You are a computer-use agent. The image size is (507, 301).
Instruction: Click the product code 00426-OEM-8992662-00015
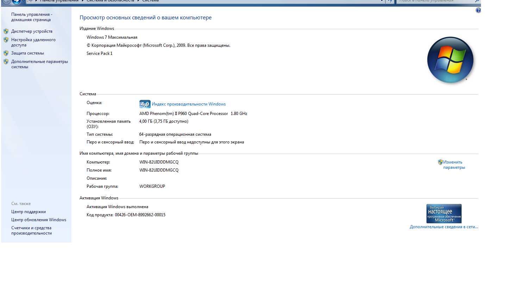140,215
